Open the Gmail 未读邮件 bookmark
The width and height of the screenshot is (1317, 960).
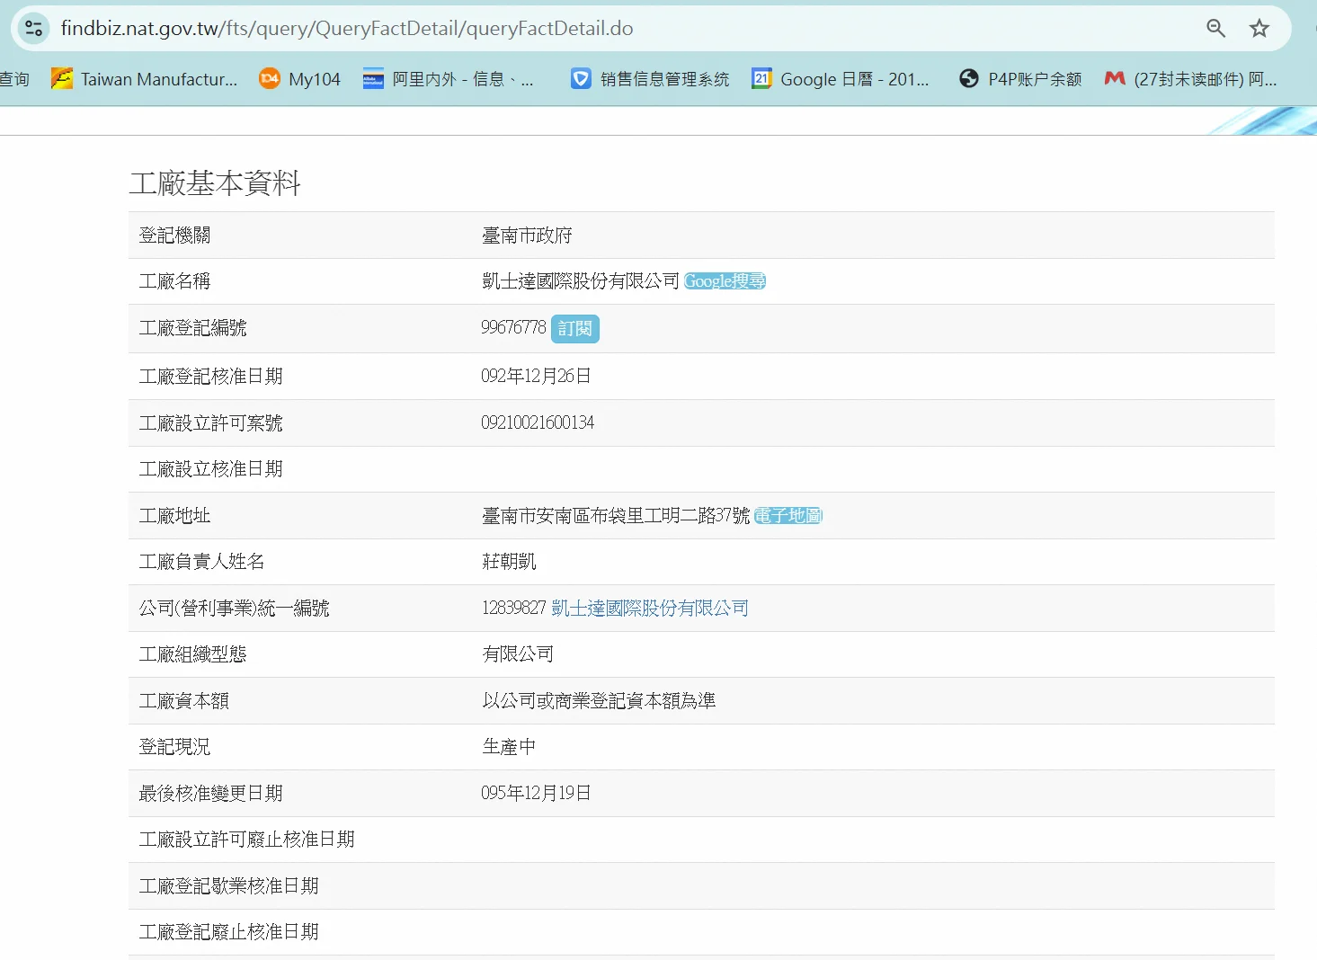pyautogui.click(x=1190, y=79)
